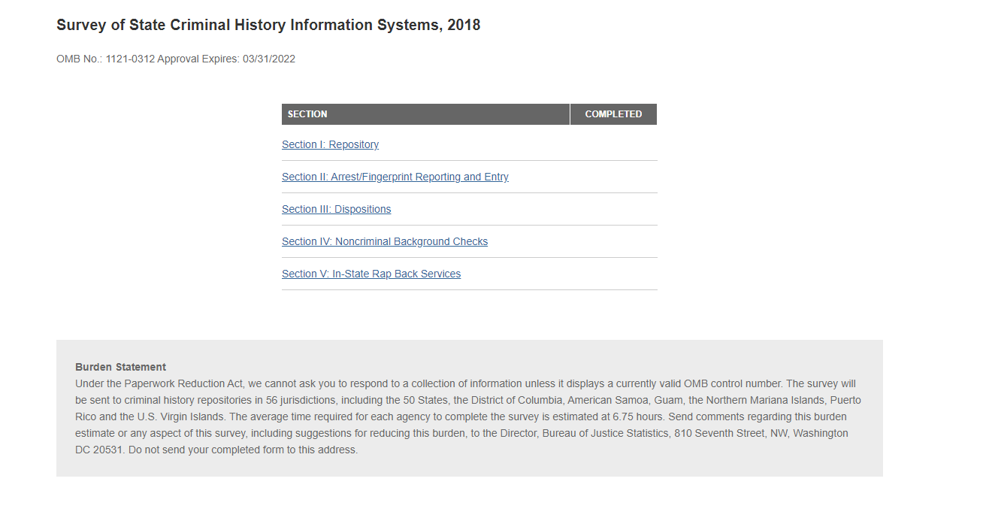Click Completed cell for Section III row
The image size is (983, 527).
pyautogui.click(x=613, y=209)
